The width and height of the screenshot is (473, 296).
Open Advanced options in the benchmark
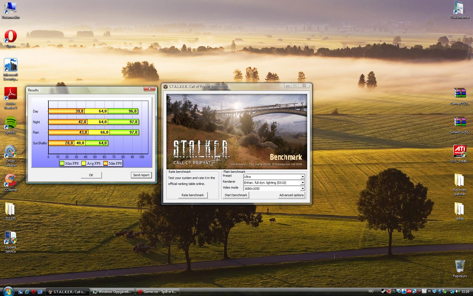[x=291, y=195]
